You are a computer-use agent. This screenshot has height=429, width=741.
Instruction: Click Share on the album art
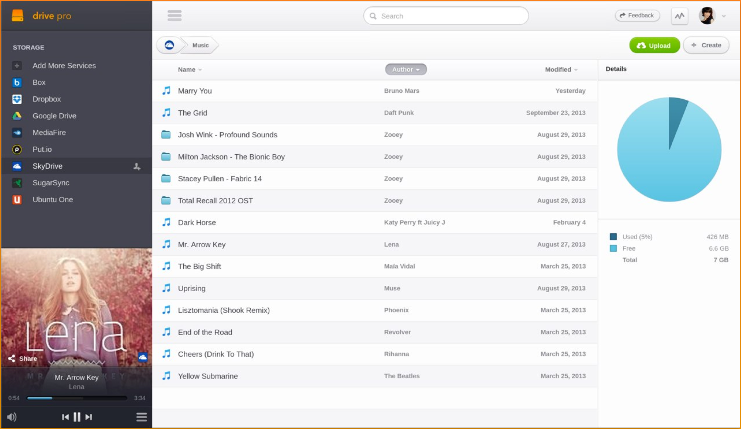[23, 358]
